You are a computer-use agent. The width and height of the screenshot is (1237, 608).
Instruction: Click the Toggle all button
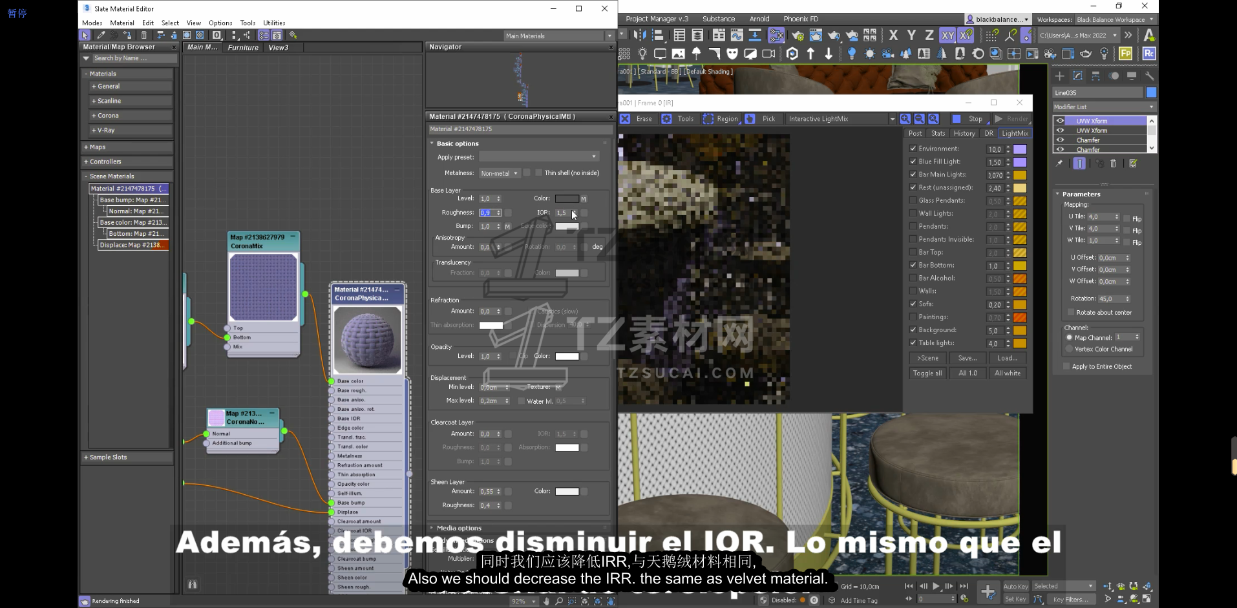927,373
